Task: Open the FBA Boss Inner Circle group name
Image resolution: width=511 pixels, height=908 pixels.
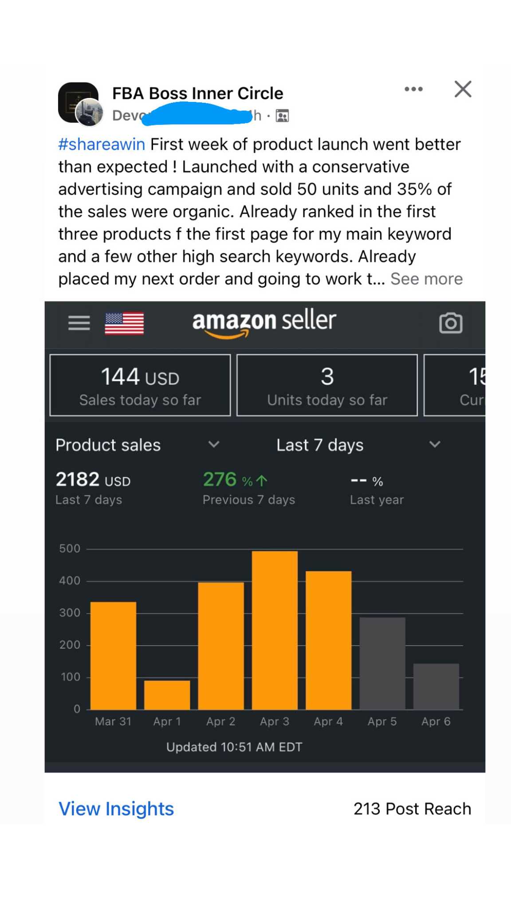Action: coord(197,94)
